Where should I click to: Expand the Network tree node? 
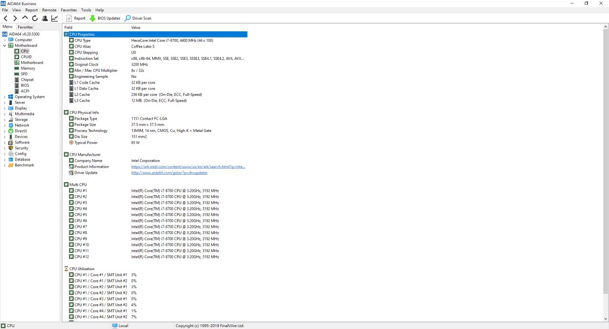pyautogui.click(x=5, y=125)
